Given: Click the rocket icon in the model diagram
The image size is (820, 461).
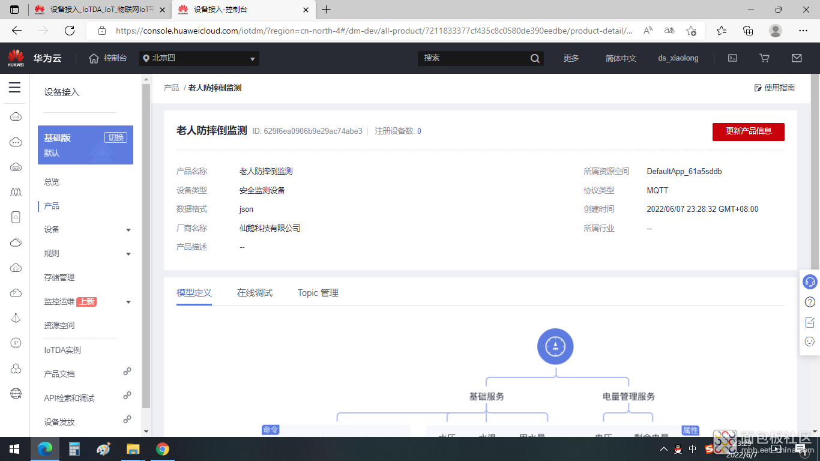Looking at the screenshot, I should point(555,346).
